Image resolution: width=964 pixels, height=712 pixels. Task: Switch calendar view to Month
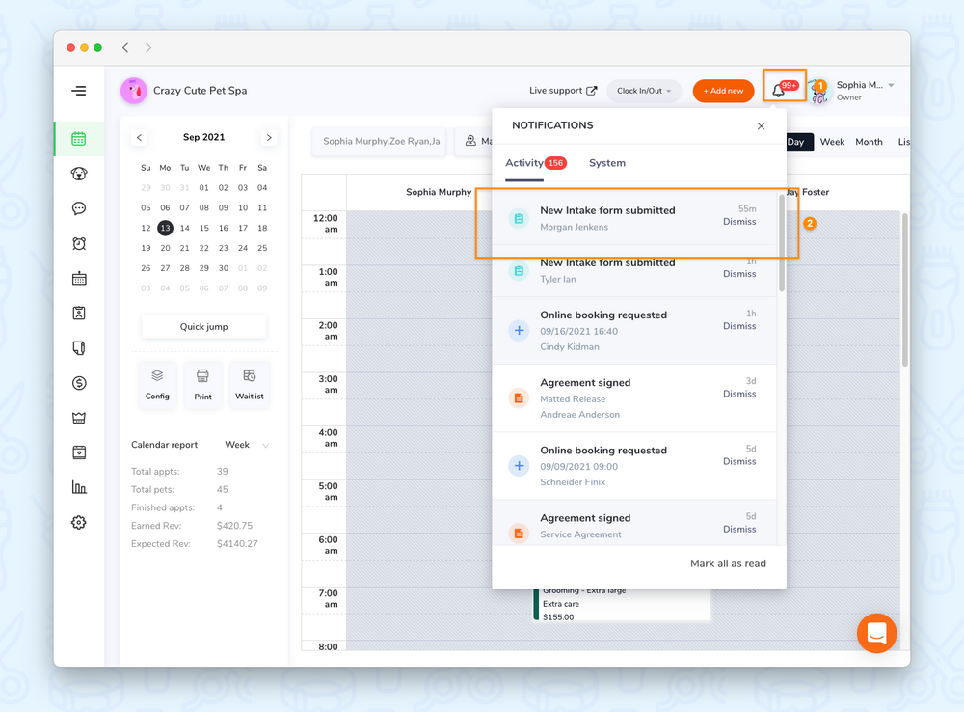(869, 141)
